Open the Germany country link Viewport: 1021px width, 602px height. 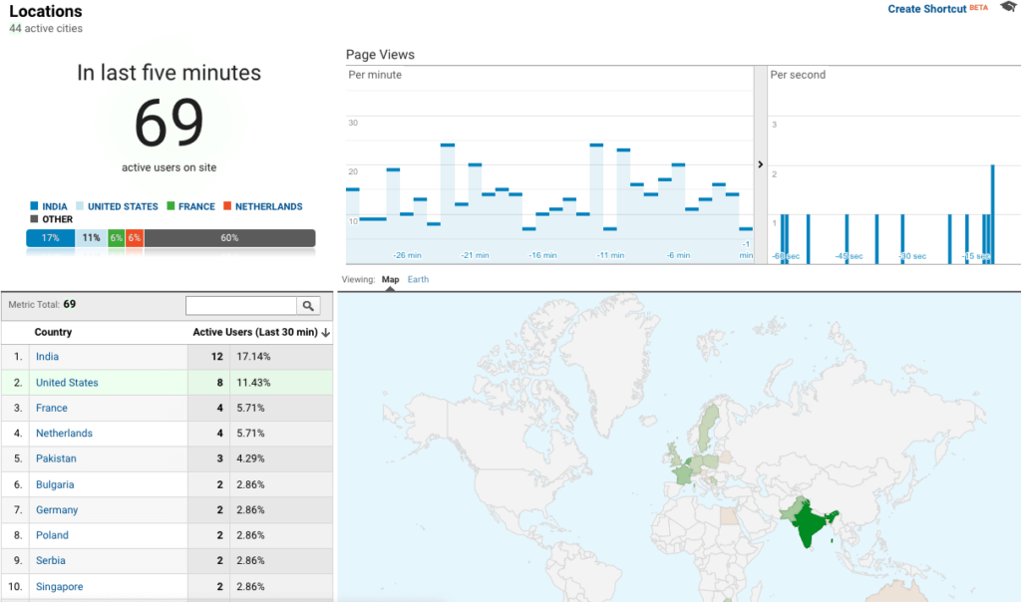click(57, 510)
